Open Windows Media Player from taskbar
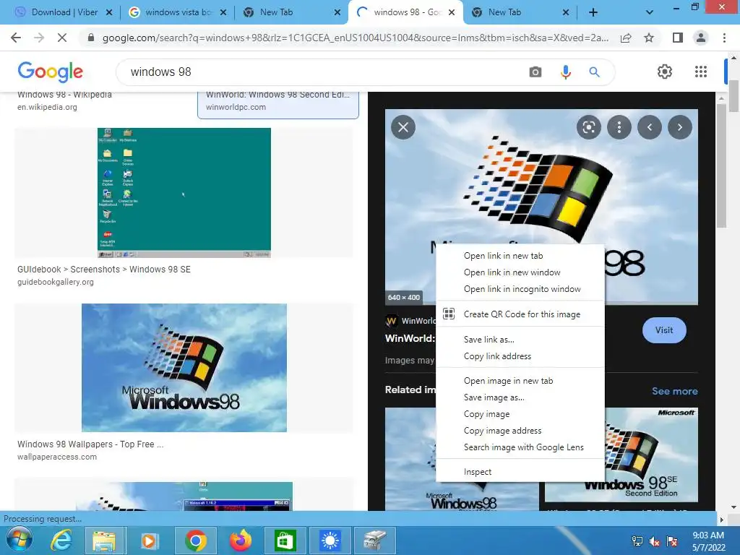The height and width of the screenshot is (555, 740). (x=149, y=541)
